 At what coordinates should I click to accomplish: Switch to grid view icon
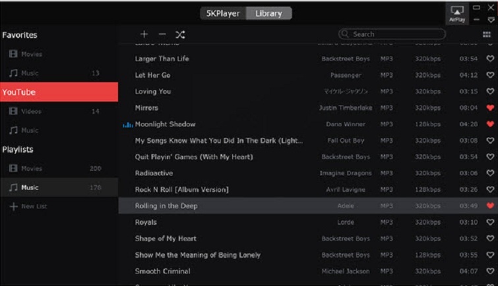(487, 34)
